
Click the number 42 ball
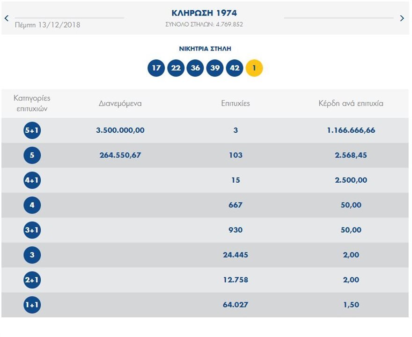point(234,68)
